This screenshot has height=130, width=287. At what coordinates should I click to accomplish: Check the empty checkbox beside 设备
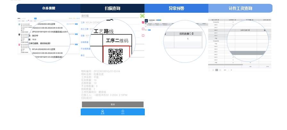(143, 35)
